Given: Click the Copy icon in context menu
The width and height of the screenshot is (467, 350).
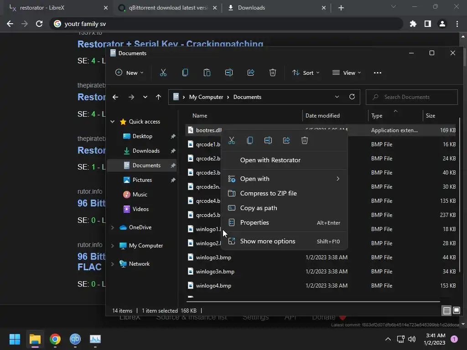Looking at the screenshot, I should point(250,140).
